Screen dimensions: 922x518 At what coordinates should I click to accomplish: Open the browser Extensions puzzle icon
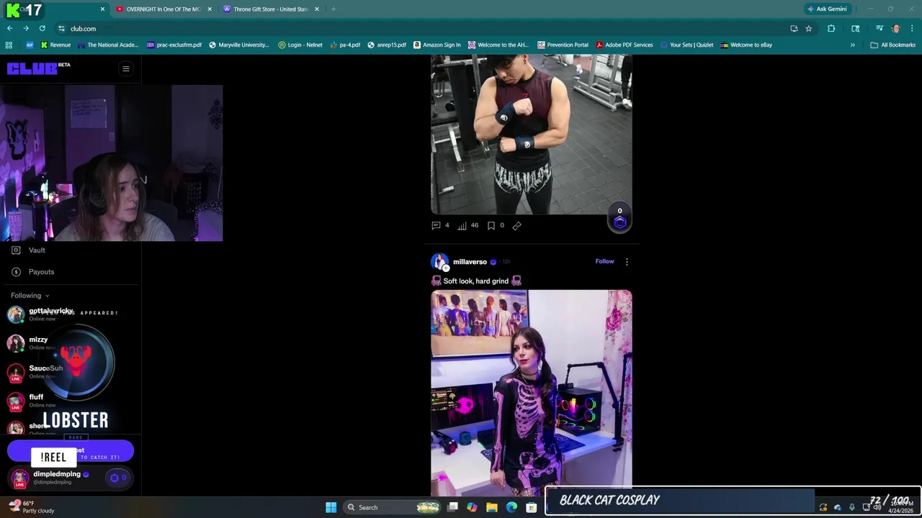point(831,29)
